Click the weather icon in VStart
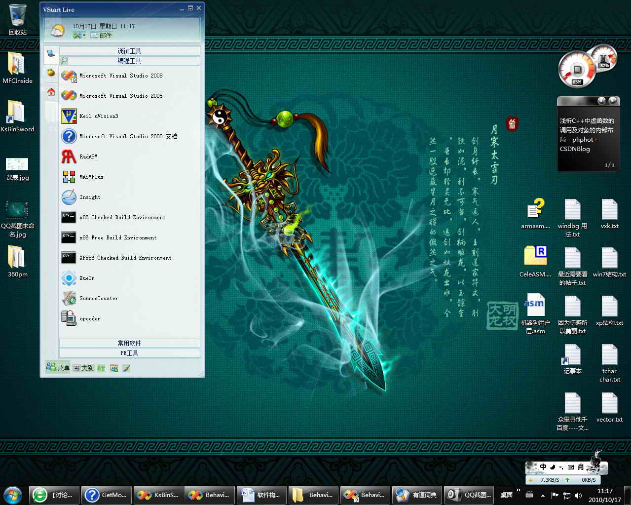This screenshot has width=631, height=505. (57, 31)
